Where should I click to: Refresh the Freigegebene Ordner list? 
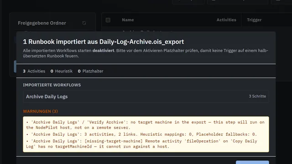click(x=84, y=23)
